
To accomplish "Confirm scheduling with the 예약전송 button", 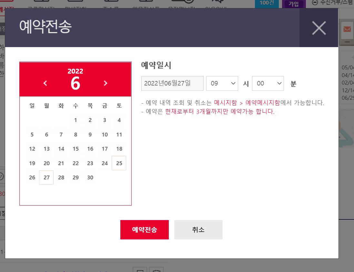I will (x=144, y=229).
